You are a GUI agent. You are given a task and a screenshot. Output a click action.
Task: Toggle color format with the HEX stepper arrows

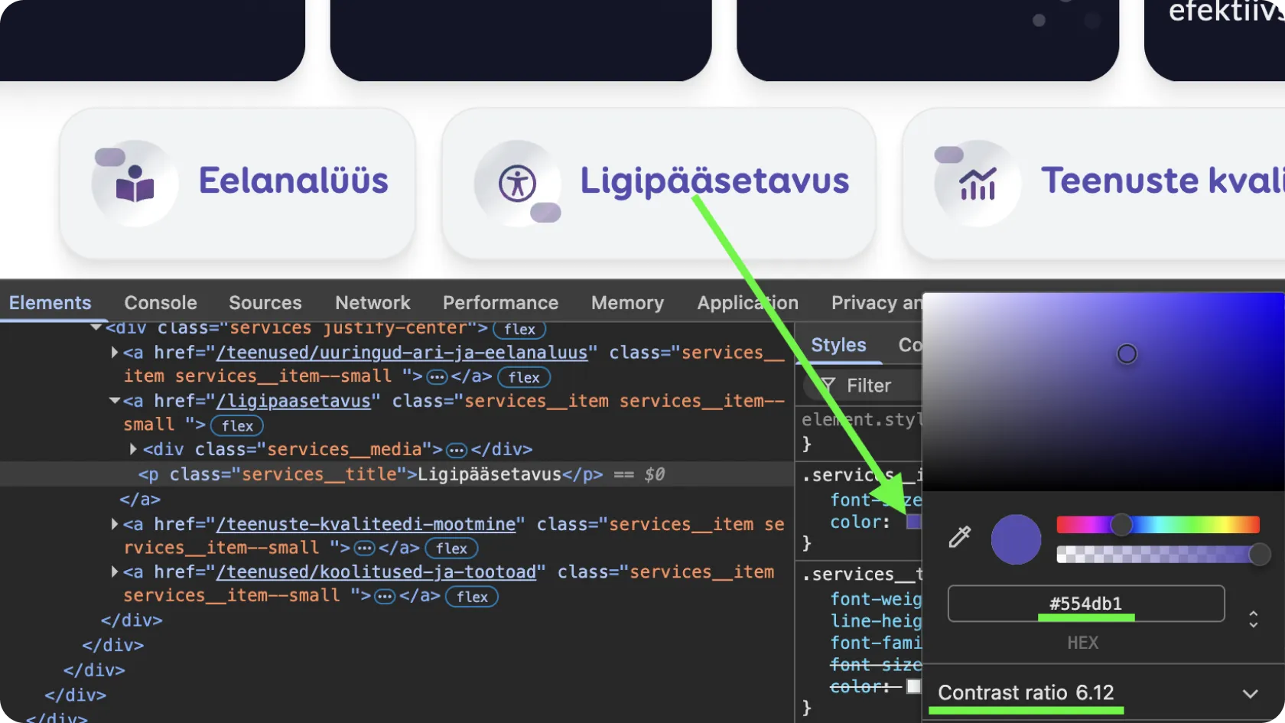click(x=1253, y=618)
